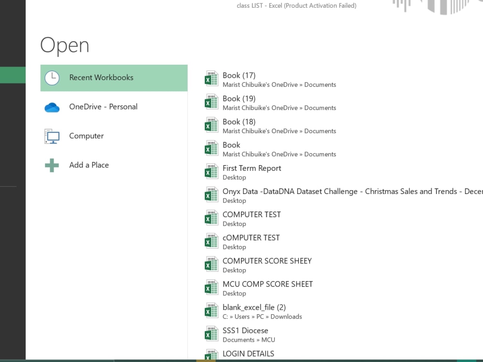This screenshot has width=483, height=362.
Task: Choose Computer as the open location
Action: 114,136
